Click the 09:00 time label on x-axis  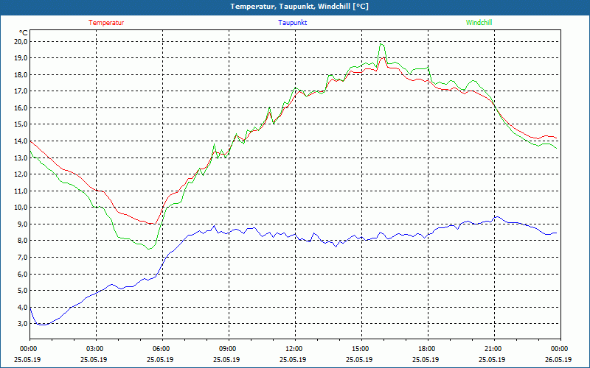[x=229, y=349]
